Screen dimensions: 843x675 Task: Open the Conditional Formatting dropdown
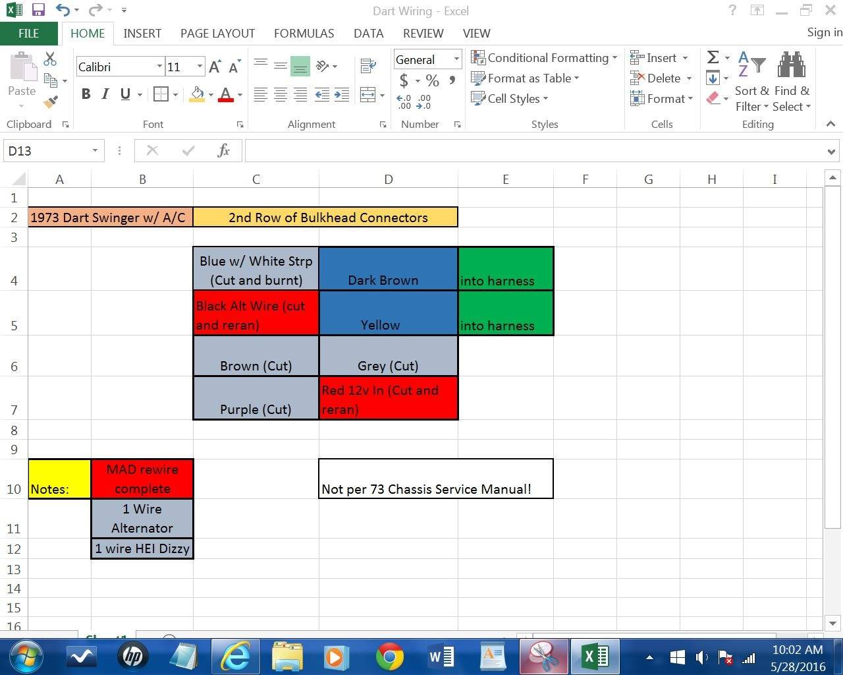click(x=544, y=58)
